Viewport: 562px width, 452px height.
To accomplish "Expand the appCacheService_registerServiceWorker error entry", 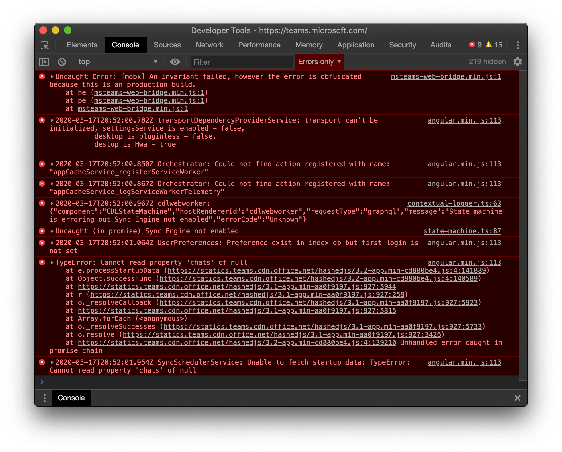I will [52, 164].
